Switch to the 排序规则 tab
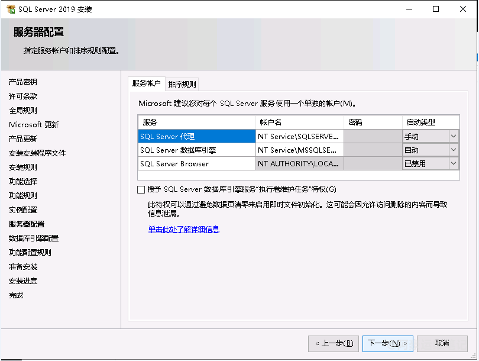The height and width of the screenshot is (361, 479). click(182, 85)
